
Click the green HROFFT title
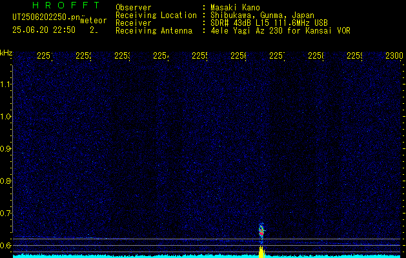[x=66, y=5]
